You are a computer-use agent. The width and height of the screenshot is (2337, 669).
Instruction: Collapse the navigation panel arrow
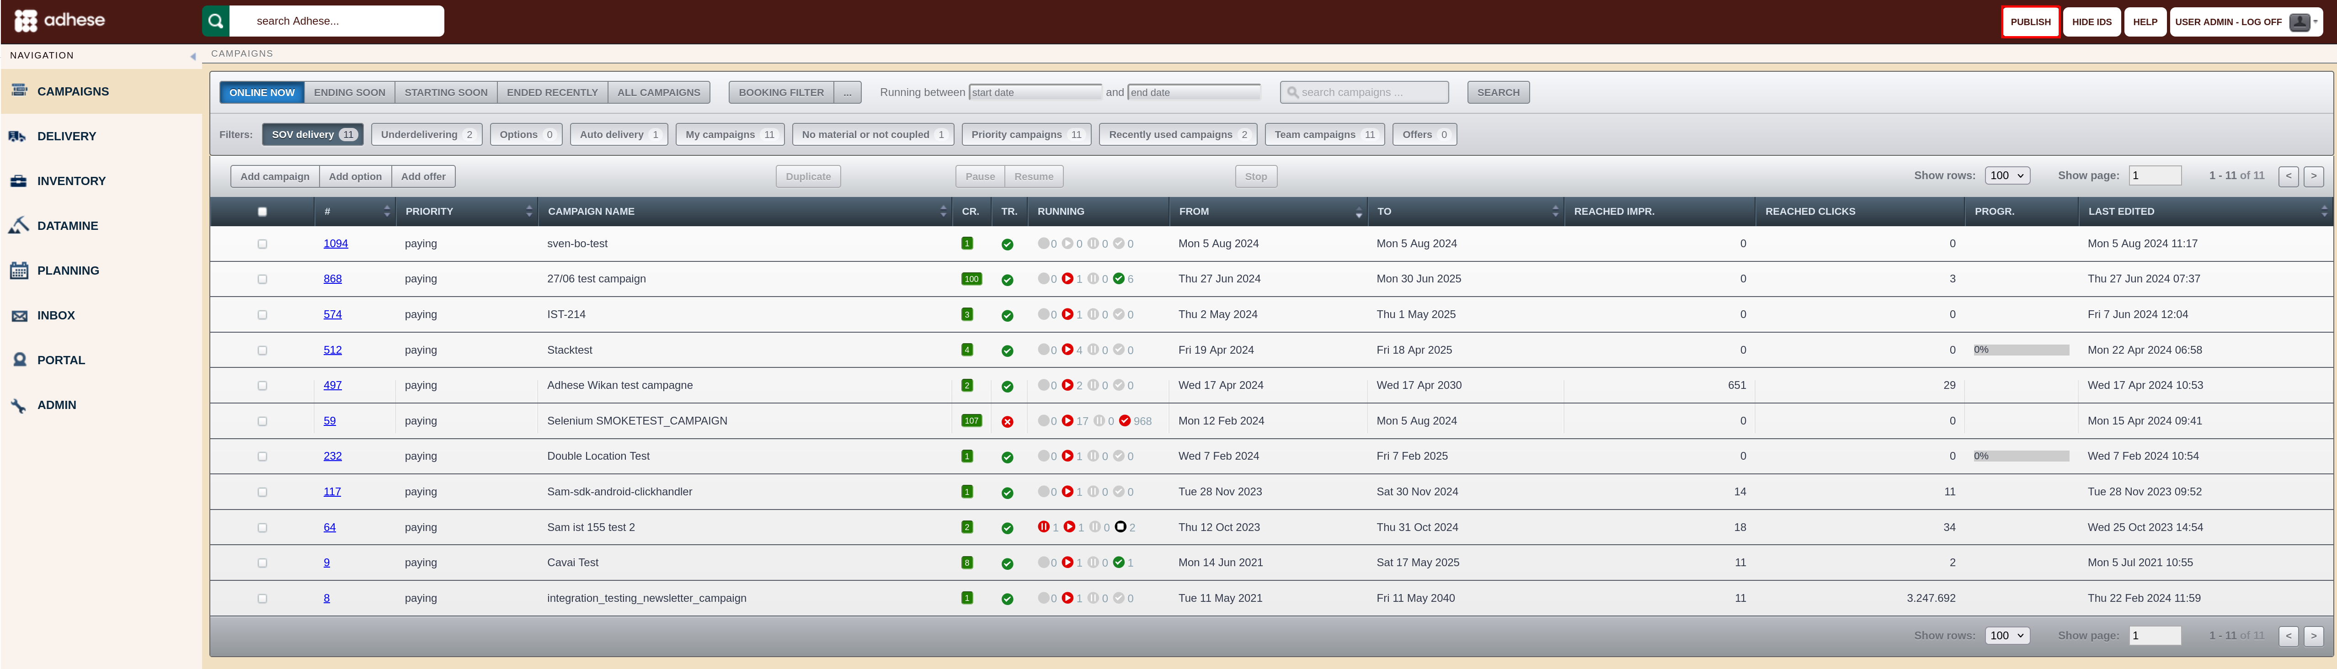[192, 56]
